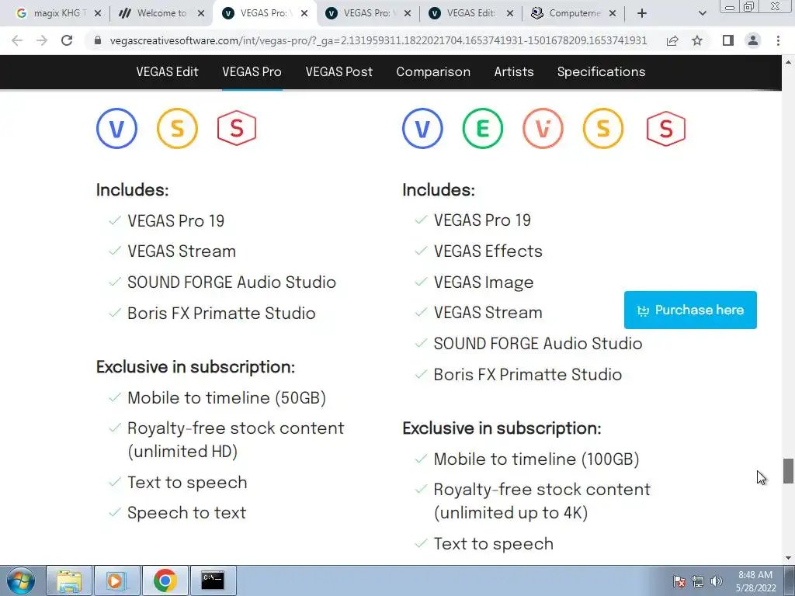Click the taskbar clock showing 8:48 AM
This screenshot has width=795, height=596.
[x=755, y=581]
